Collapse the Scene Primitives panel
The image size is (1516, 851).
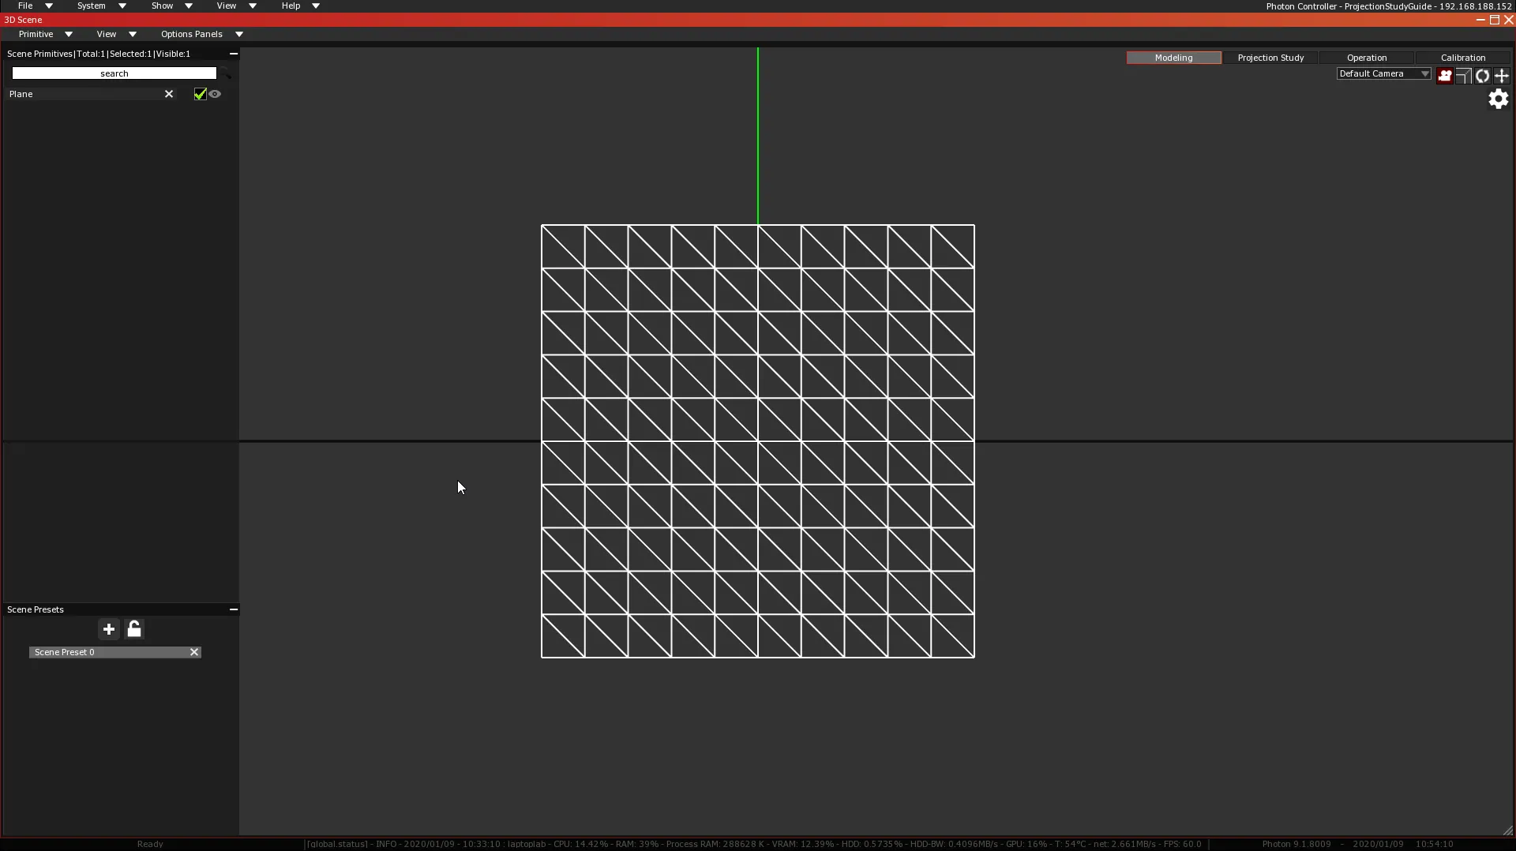234,54
